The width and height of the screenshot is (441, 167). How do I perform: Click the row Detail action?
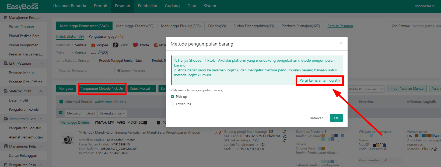(91, 113)
